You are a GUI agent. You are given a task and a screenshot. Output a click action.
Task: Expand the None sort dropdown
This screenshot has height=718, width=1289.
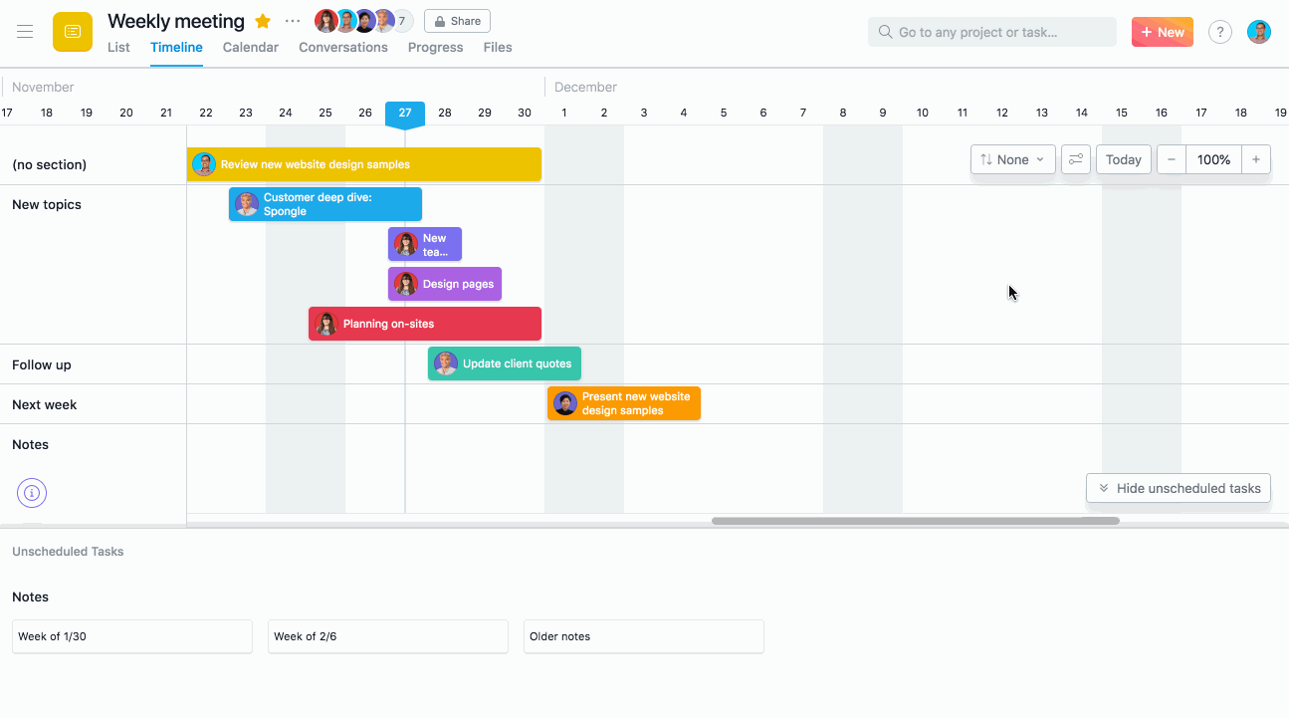tap(1012, 159)
